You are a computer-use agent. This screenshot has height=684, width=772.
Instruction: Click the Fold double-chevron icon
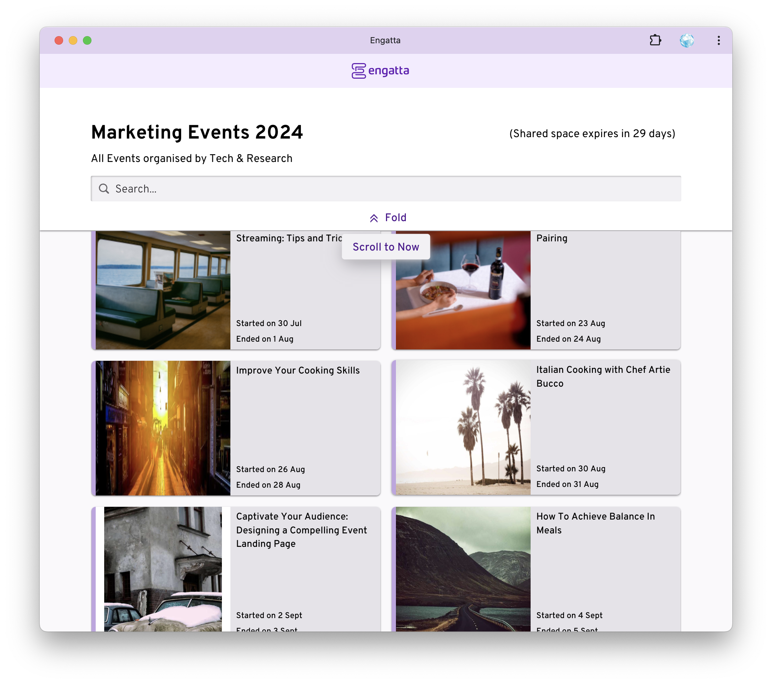click(x=374, y=218)
